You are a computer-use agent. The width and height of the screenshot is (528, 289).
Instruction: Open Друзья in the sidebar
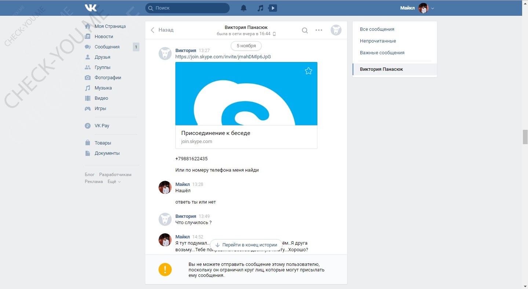[x=102, y=57]
